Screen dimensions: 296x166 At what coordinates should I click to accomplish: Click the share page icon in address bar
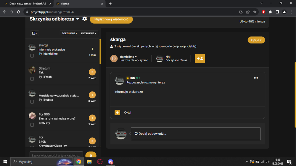(x=248, y=12)
